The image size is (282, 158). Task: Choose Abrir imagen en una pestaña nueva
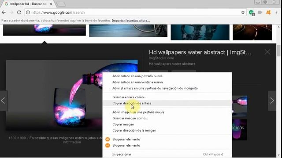coord(167,112)
